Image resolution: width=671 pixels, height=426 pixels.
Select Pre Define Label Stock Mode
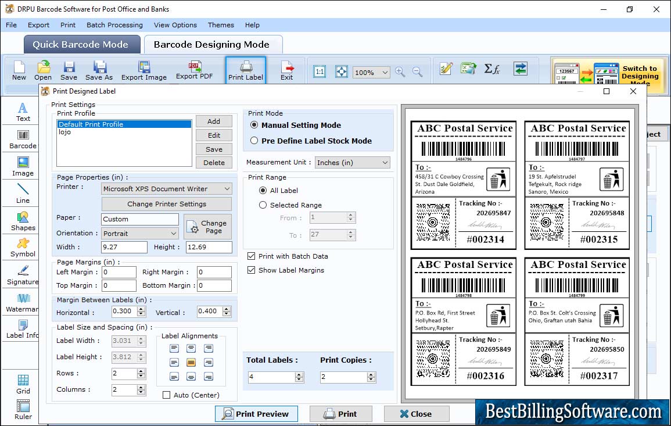coord(254,141)
